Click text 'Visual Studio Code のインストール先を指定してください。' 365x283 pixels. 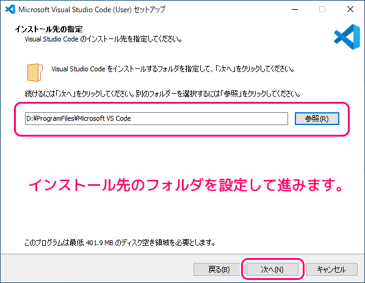point(104,39)
